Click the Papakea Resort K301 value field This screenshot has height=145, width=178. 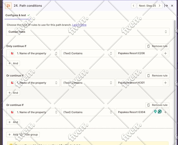point(139,83)
